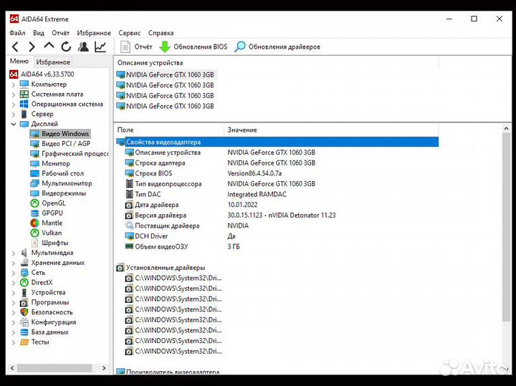Select the second NVIDIA GeForce GTX 1060 device

point(170,85)
